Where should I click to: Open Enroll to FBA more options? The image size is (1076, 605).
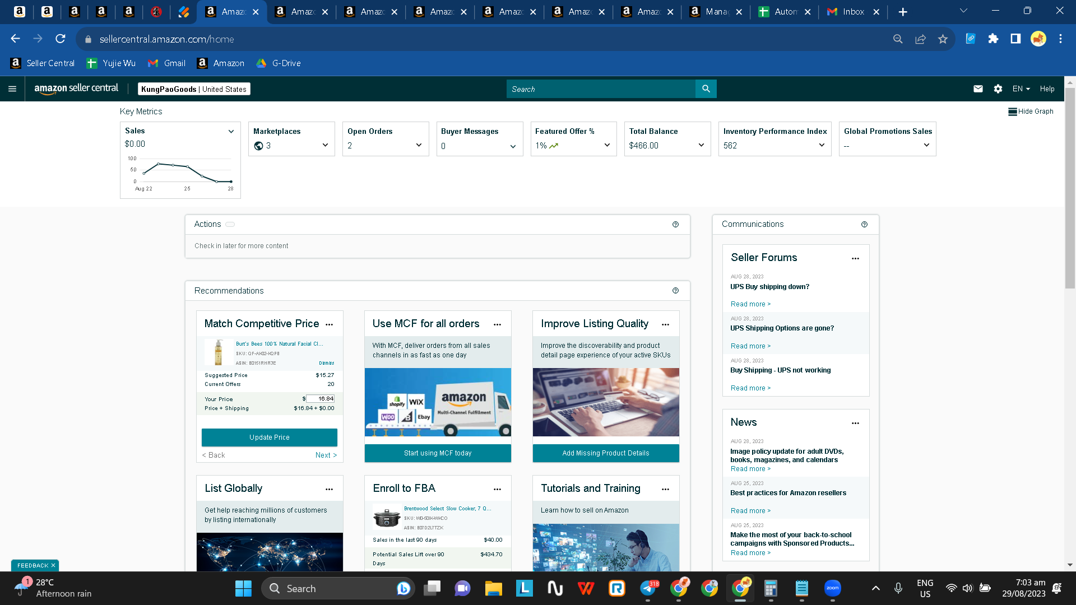coord(498,489)
